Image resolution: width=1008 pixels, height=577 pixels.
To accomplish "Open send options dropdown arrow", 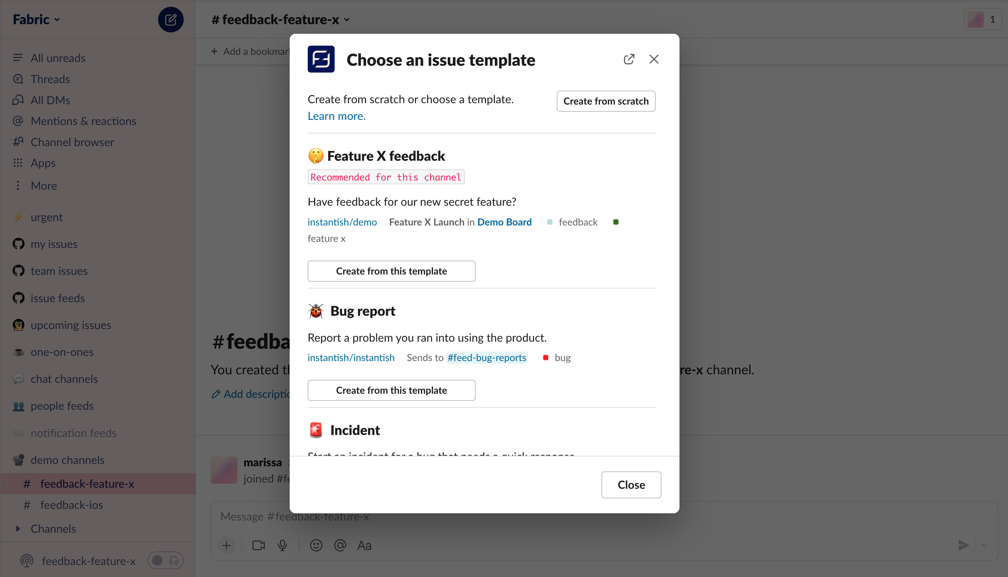I will pyautogui.click(x=984, y=545).
